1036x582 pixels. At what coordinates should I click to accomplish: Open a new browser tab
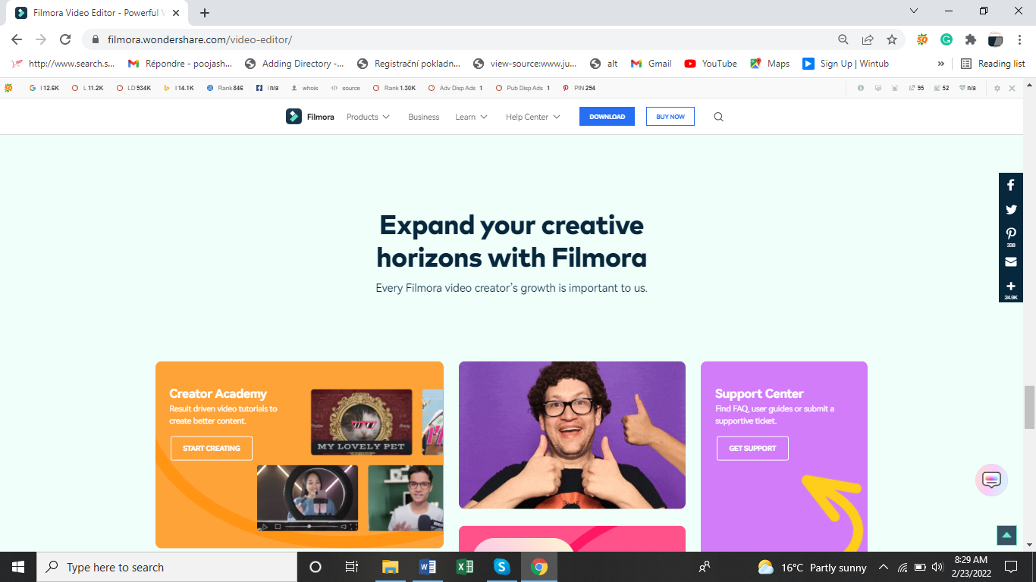point(205,13)
